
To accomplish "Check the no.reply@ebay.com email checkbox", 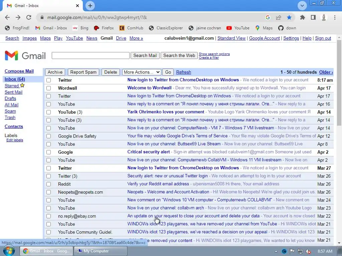I will pyautogui.click(x=49, y=216).
